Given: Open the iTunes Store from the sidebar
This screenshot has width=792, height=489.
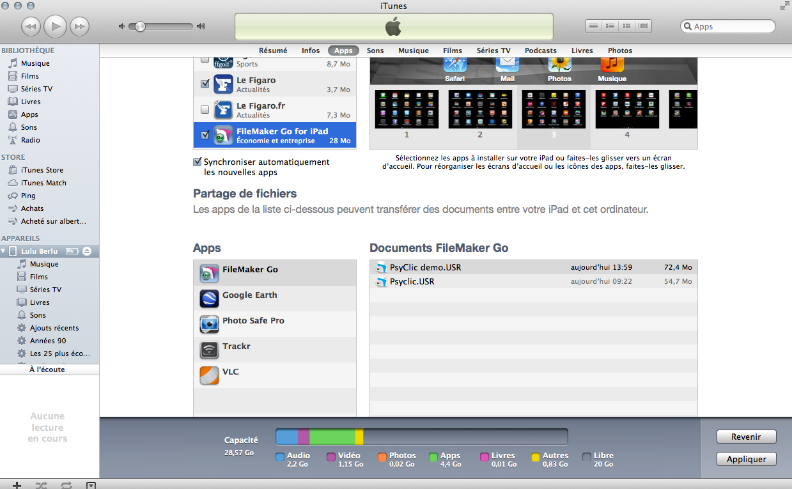Looking at the screenshot, I should coord(42,170).
